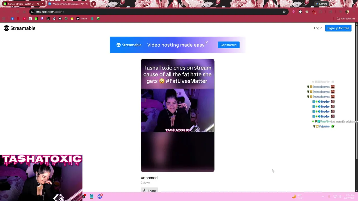Open the Facebook bookmark
The width and height of the screenshot is (358, 201).
click(x=12, y=19)
